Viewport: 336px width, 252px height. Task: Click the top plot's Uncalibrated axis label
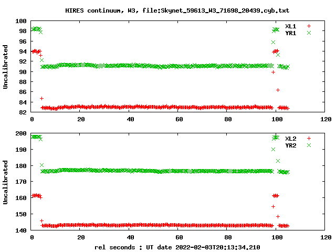point(5,67)
